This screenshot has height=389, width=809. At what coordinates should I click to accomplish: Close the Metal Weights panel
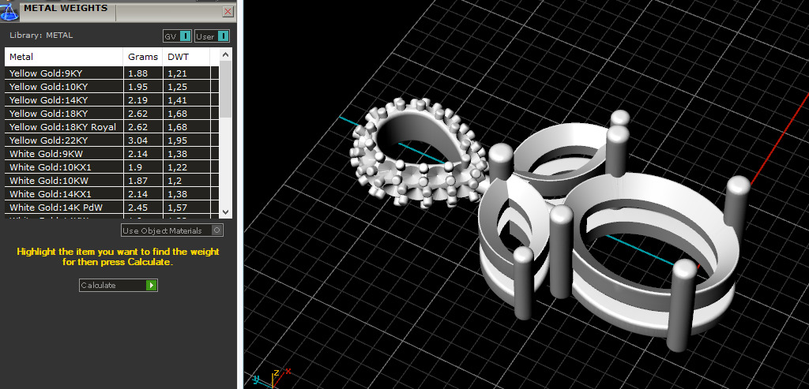point(228,11)
